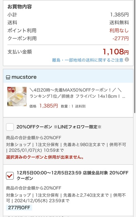
Task: Click the 2024/12/05(木) 23:59まで coupon details text
Action: tap(42, 200)
